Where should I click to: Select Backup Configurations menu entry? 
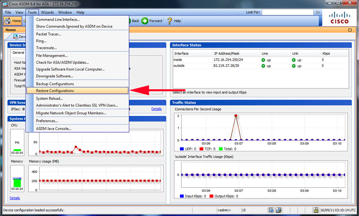(77, 84)
